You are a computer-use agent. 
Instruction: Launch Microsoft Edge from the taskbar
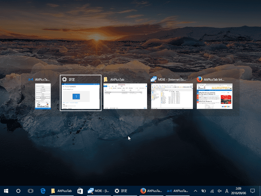point(43,191)
